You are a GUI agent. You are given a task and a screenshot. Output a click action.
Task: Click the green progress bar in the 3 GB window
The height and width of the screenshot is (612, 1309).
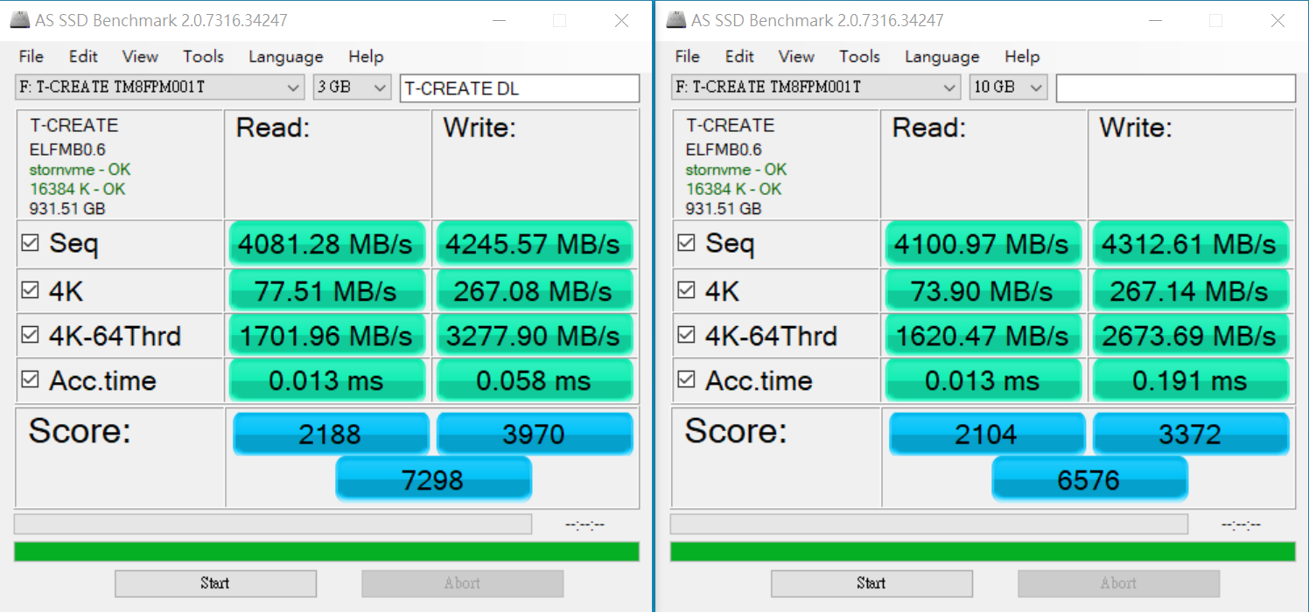pos(326,552)
